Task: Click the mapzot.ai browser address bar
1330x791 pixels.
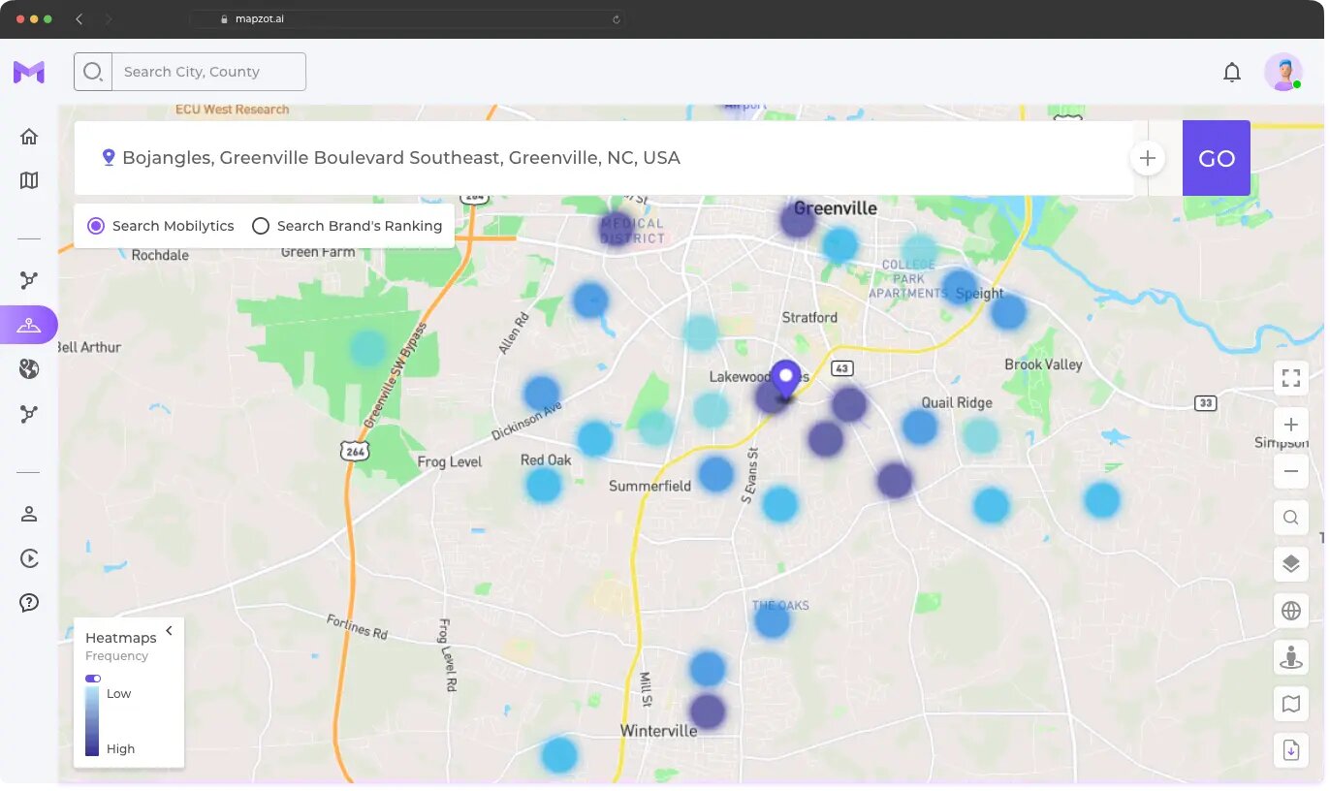Action: pyautogui.click(x=407, y=18)
